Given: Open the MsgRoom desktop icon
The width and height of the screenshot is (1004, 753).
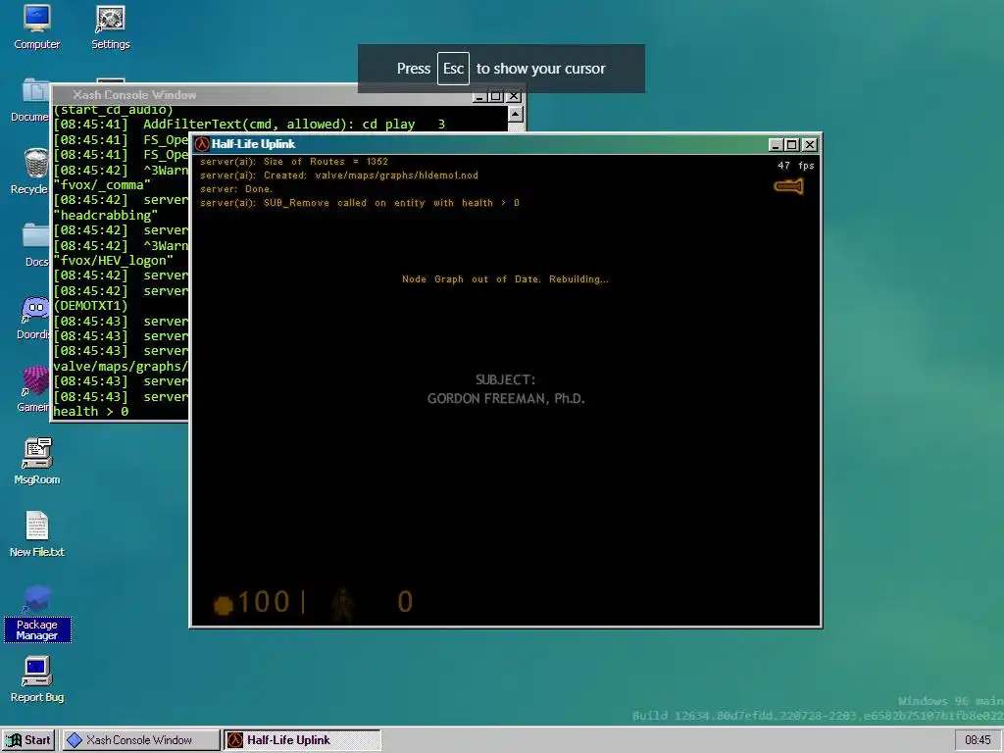Looking at the screenshot, I should [x=36, y=462].
